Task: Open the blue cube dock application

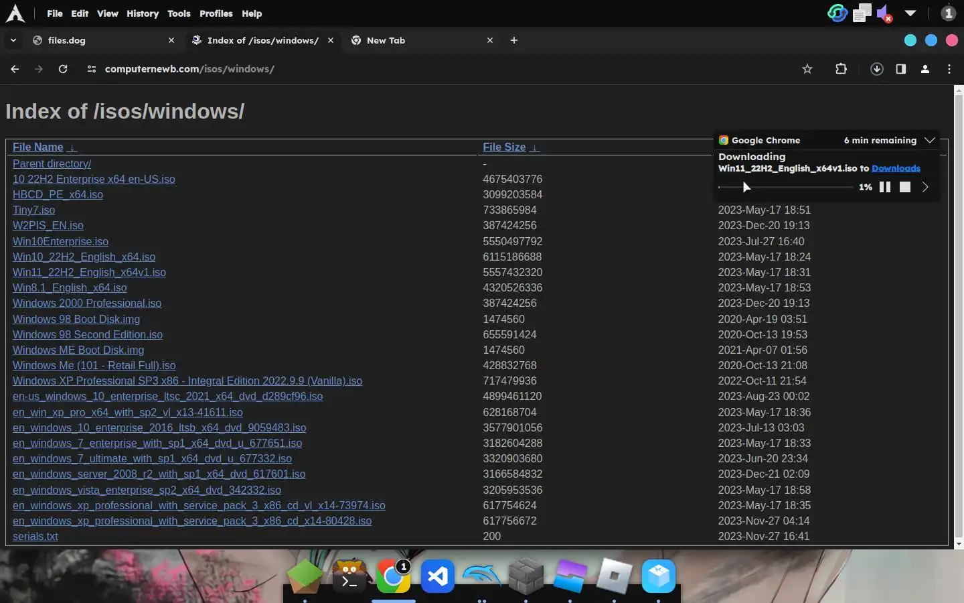Action: (659, 576)
